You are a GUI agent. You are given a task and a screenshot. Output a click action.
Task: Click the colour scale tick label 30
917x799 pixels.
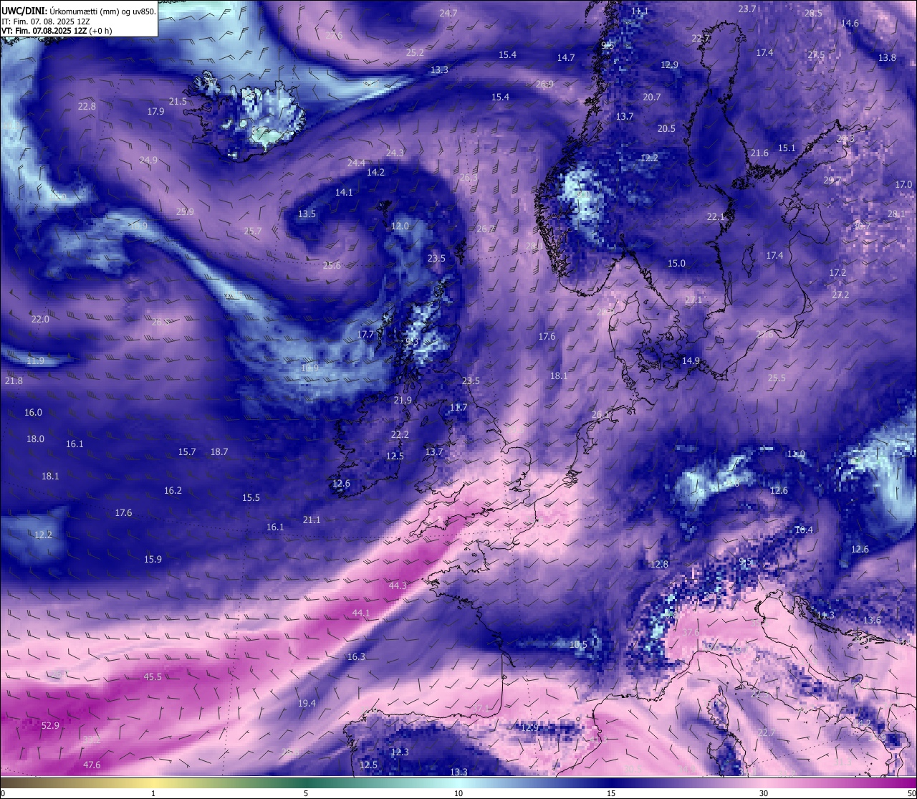764,793
